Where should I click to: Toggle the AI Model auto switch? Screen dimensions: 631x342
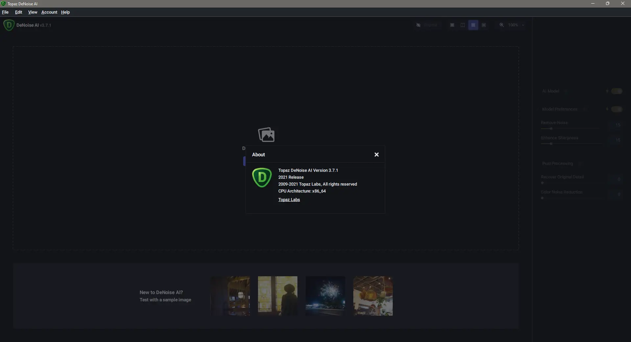tap(617, 91)
